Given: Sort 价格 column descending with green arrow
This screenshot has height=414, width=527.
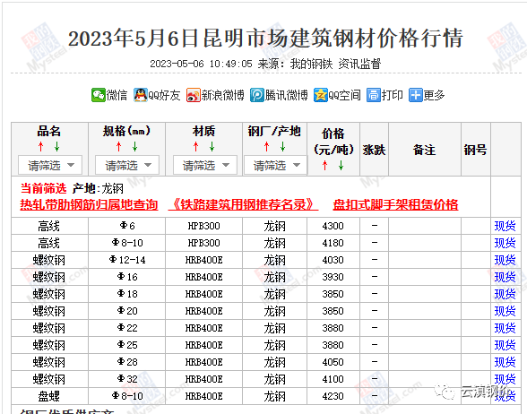Looking at the screenshot, I should tap(341, 165).
